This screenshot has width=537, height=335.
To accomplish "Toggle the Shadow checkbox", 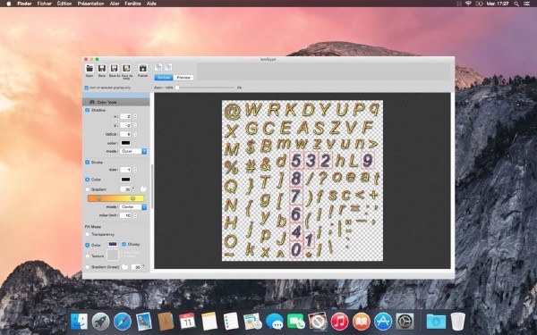I will 88,110.
